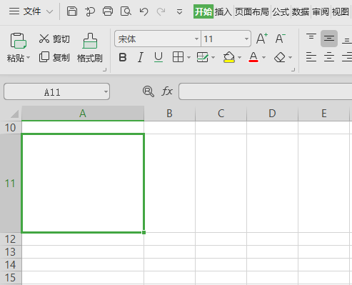Toggle Bold formatting

click(x=123, y=57)
